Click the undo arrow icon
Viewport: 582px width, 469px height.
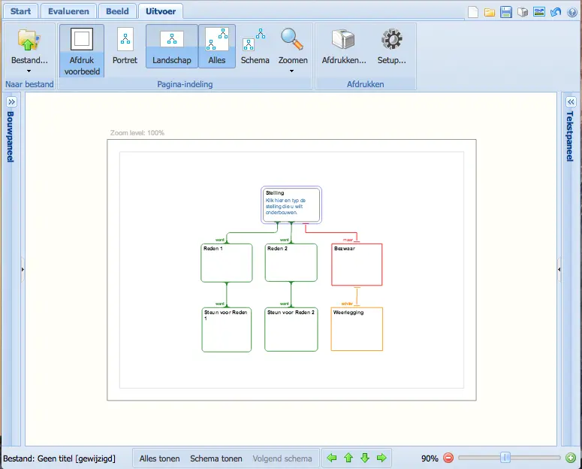(556, 12)
